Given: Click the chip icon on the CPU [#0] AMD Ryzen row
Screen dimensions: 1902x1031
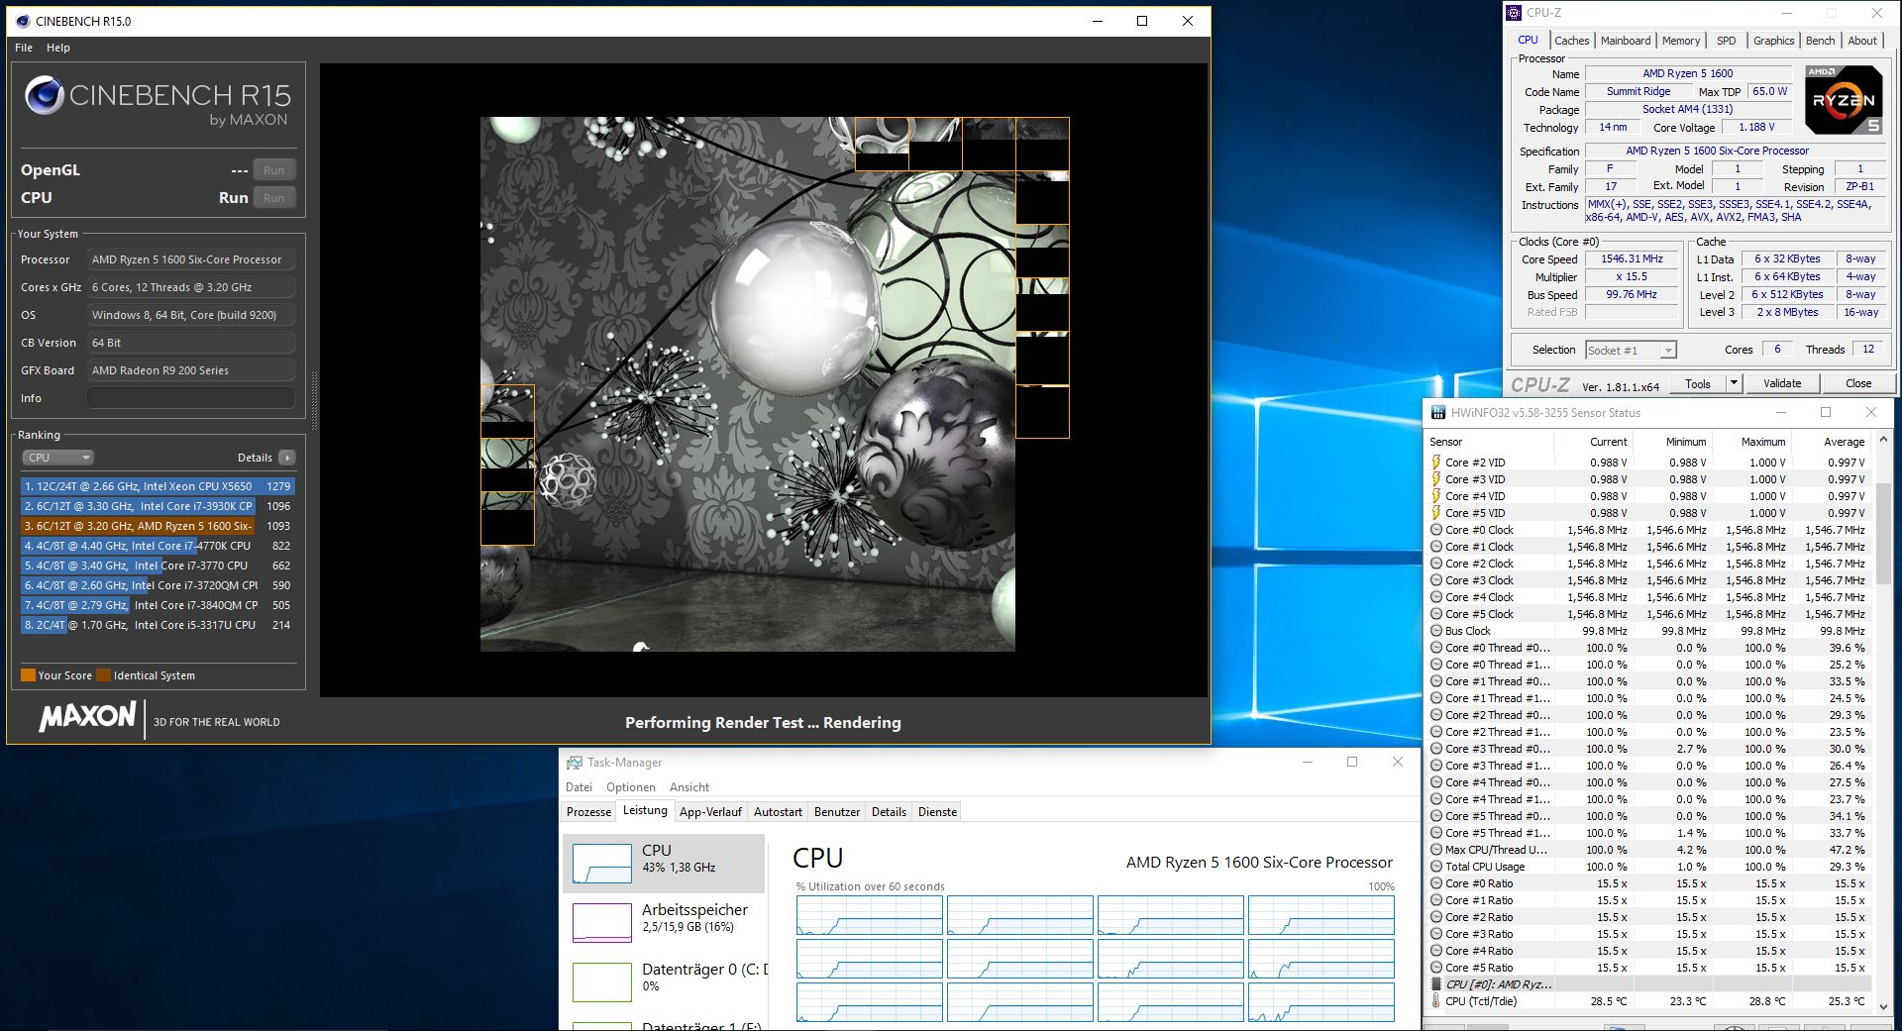Looking at the screenshot, I should tap(1436, 984).
